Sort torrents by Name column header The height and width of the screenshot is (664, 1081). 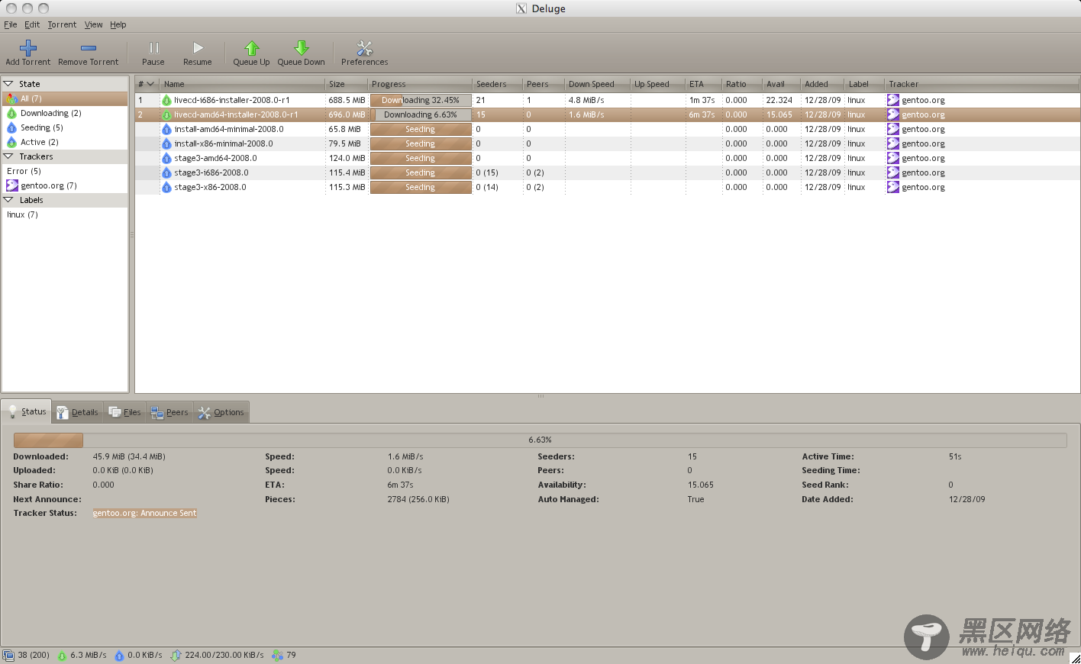tap(242, 84)
